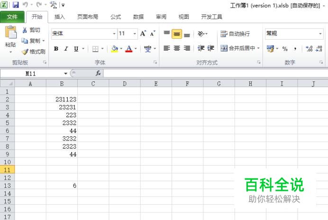328x220 pixels.
Task: Click the Name Box showing M11
Action: point(30,73)
